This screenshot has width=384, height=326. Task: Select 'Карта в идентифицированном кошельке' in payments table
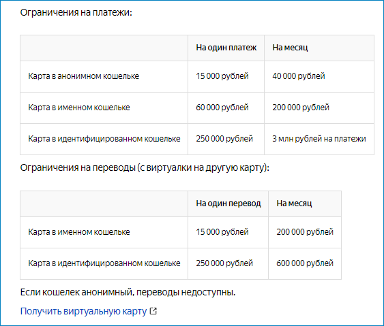click(104, 139)
